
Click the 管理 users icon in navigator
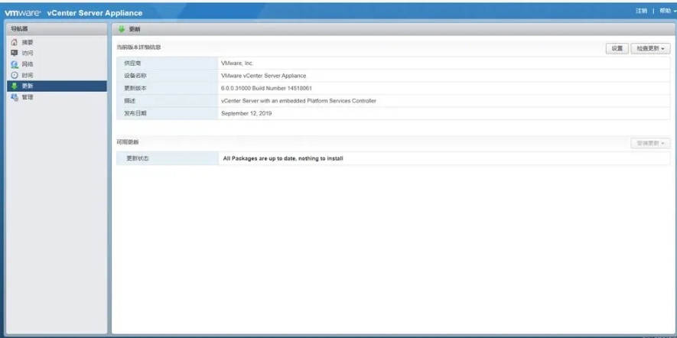pyautogui.click(x=15, y=97)
